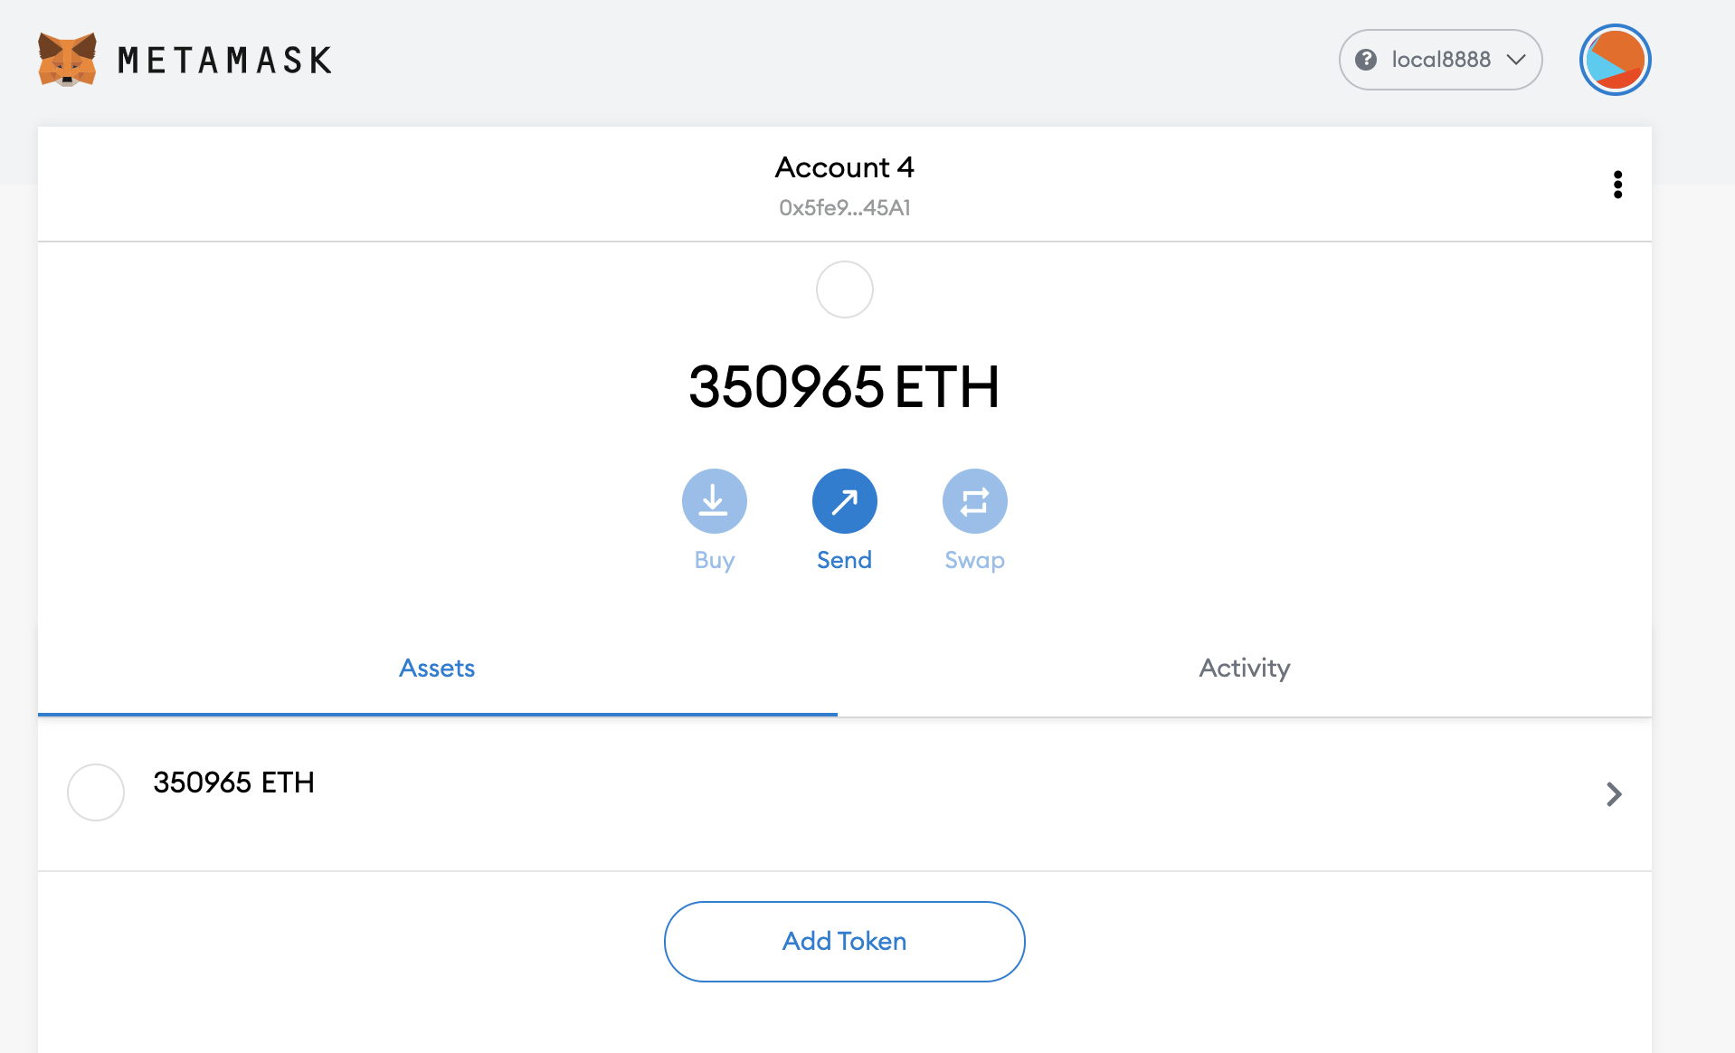
Task: Copy address by clicking 0x5fe9...45A1
Action: pyautogui.click(x=844, y=207)
